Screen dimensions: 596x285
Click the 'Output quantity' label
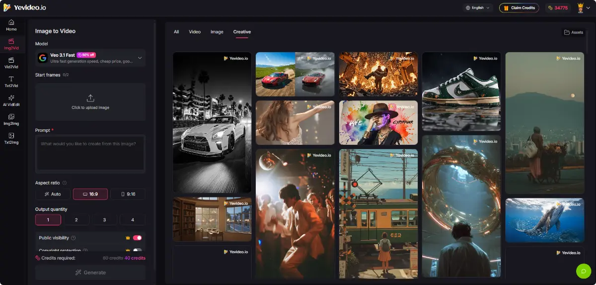pyautogui.click(x=51, y=209)
